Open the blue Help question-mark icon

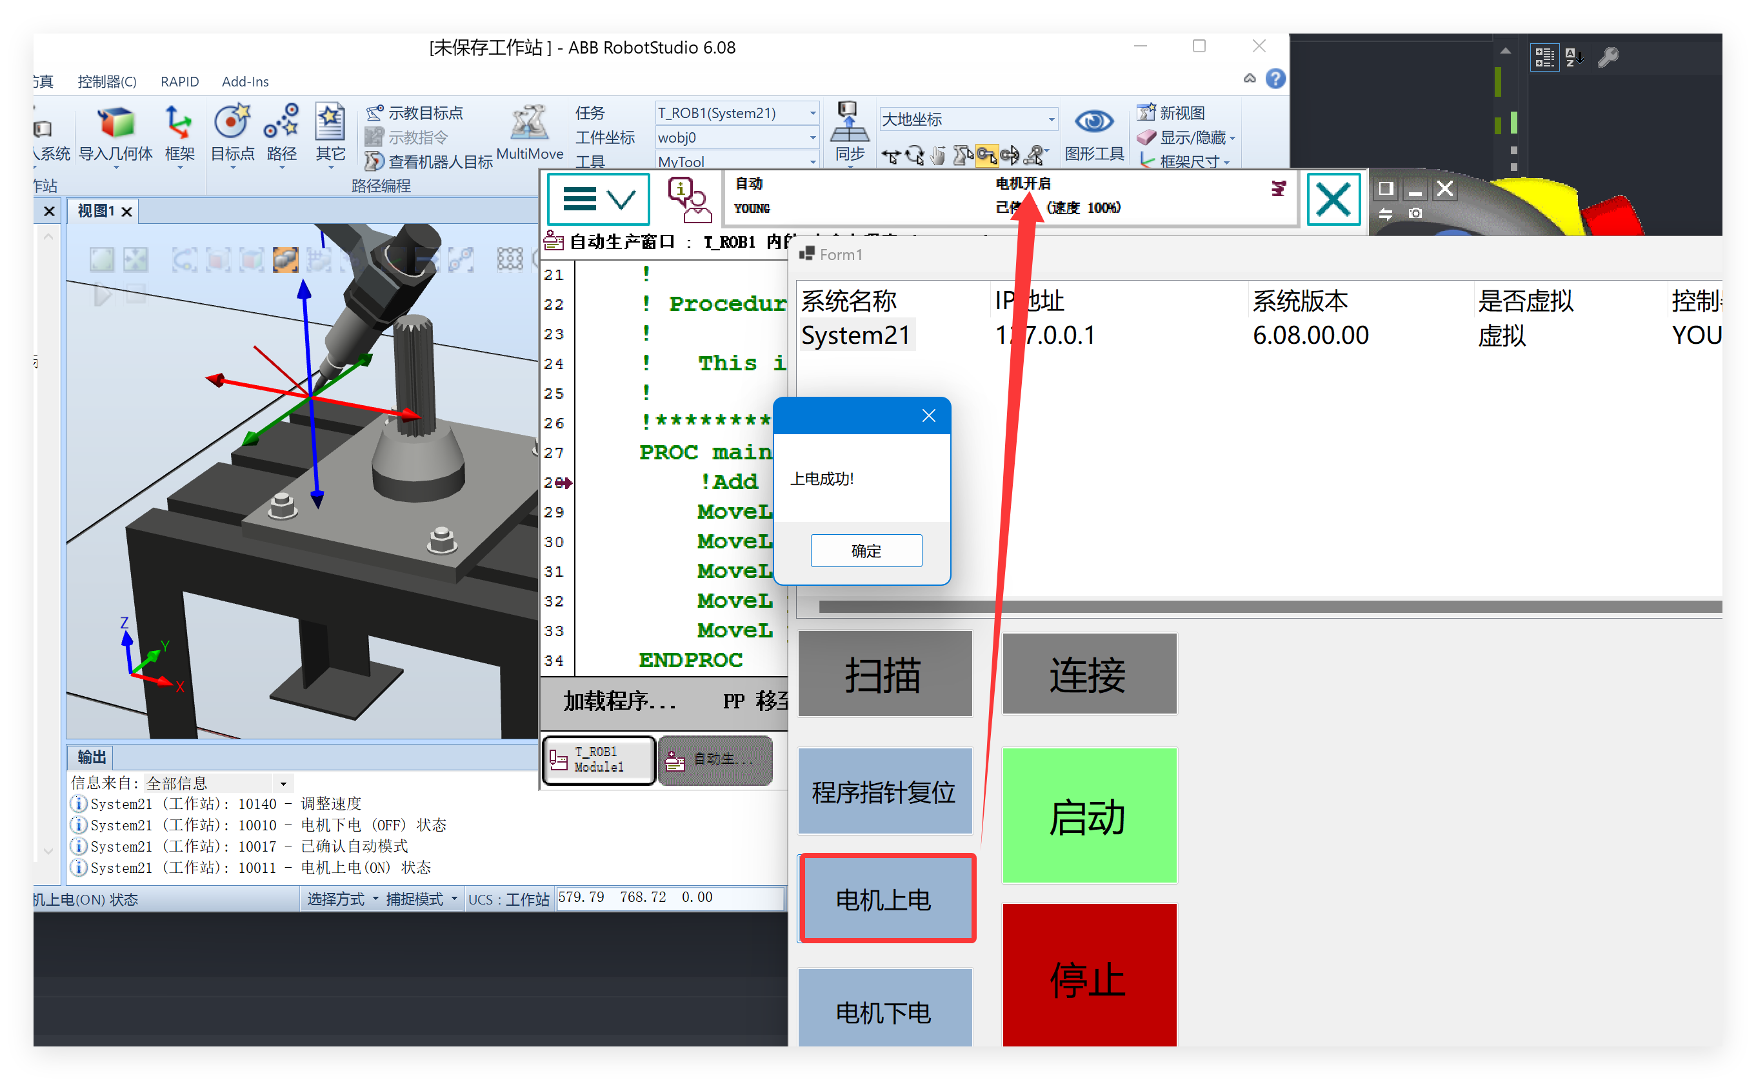pyautogui.click(x=1275, y=78)
